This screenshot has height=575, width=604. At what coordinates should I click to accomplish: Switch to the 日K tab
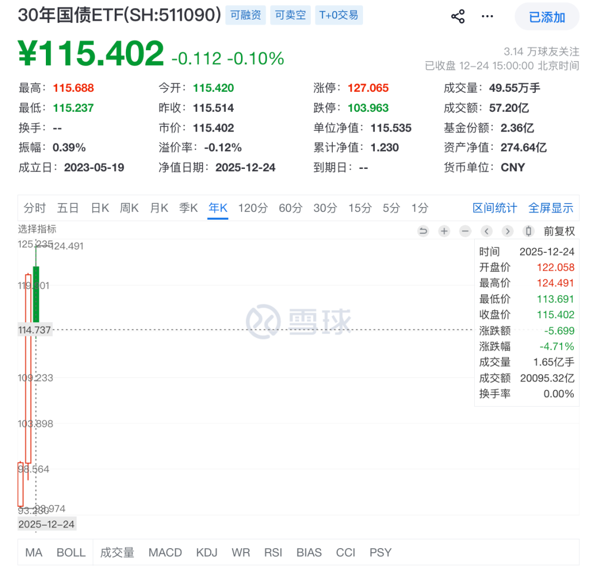(100, 208)
